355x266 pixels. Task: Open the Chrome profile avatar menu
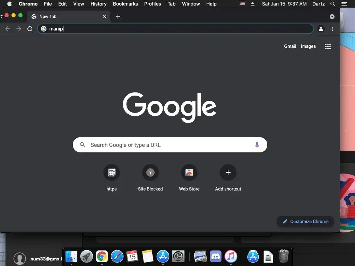pyautogui.click(x=321, y=29)
